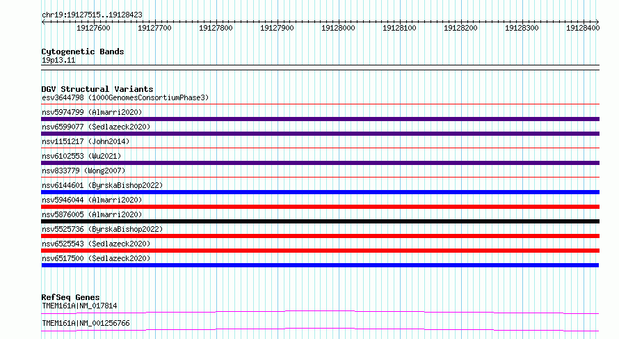Open variant esv3644798 (1000GenomesConsortiumPhase3)
The height and width of the screenshot is (339, 619).
click(x=125, y=97)
